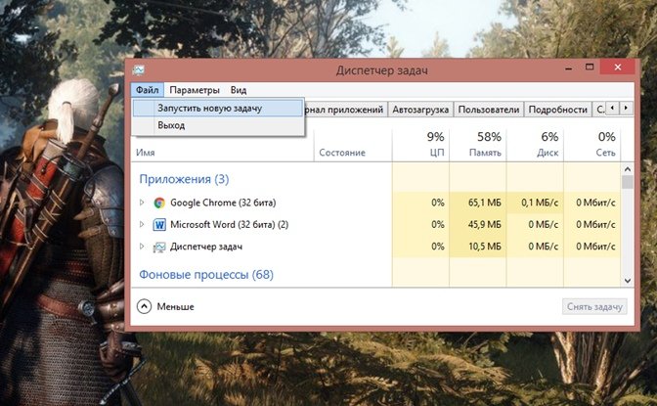
Task: Switch to the Журнал приложений tab
Action: pos(345,110)
